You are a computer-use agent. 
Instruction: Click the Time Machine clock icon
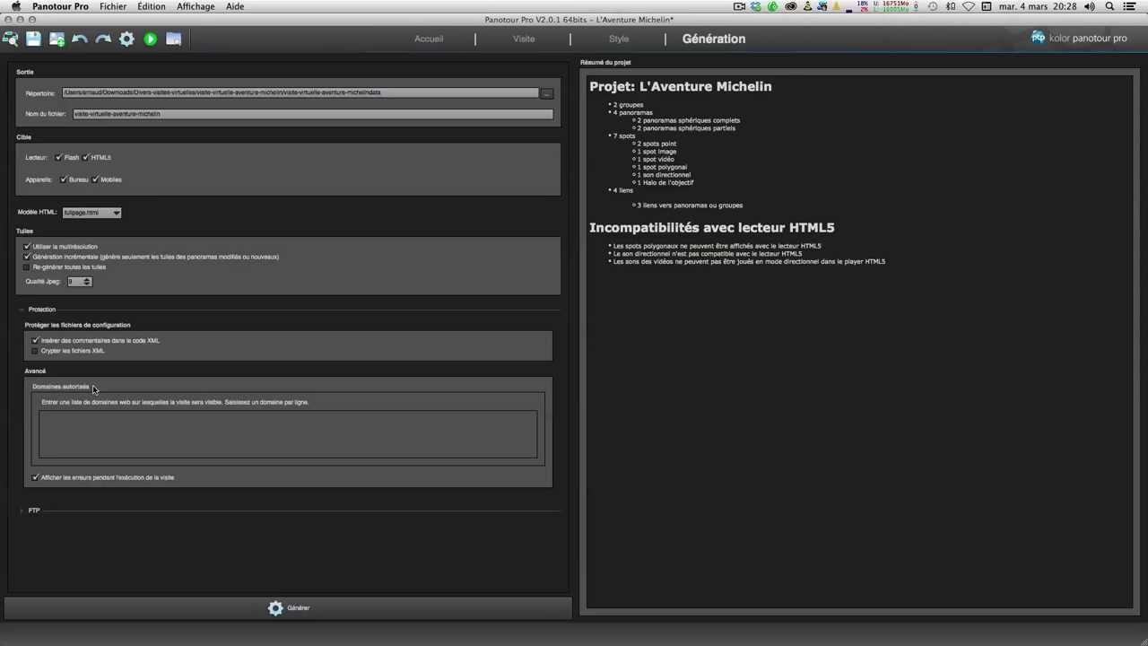click(933, 6)
